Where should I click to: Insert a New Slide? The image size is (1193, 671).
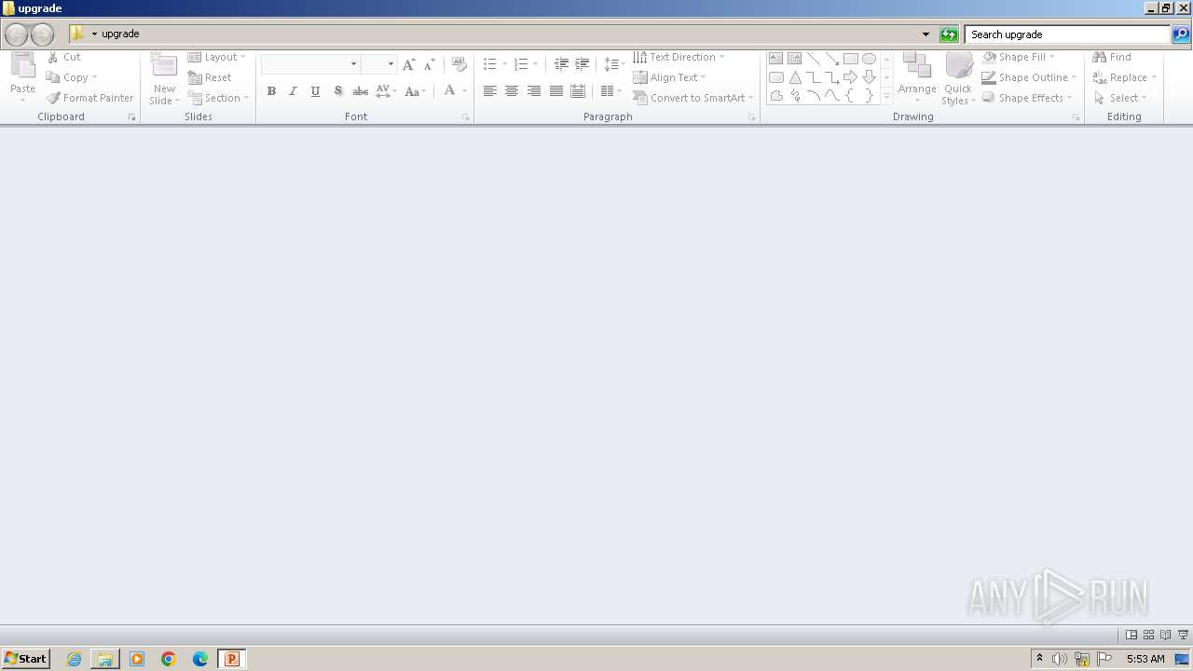coord(164,78)
